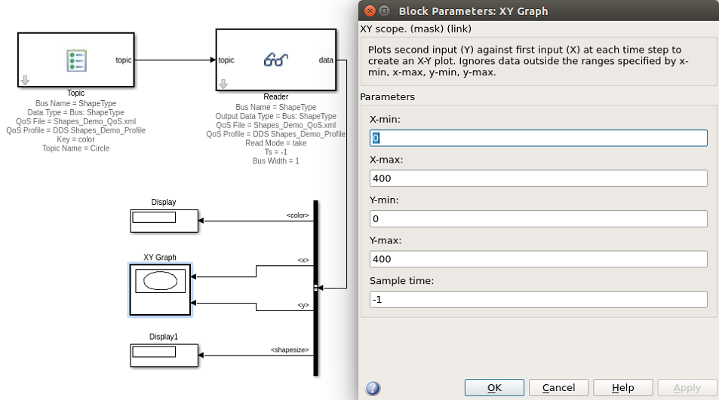
Task: Click Topic's 'Bus Name = ShapeType' text
Action: 75,103
